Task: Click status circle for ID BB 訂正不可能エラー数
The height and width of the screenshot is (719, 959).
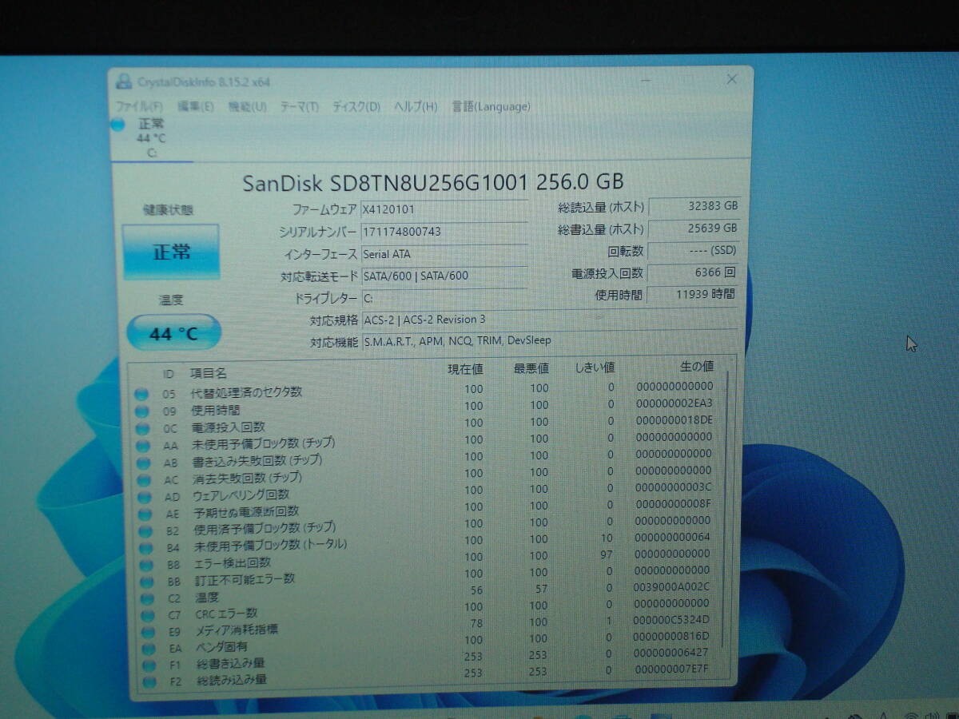Action: 145,582
